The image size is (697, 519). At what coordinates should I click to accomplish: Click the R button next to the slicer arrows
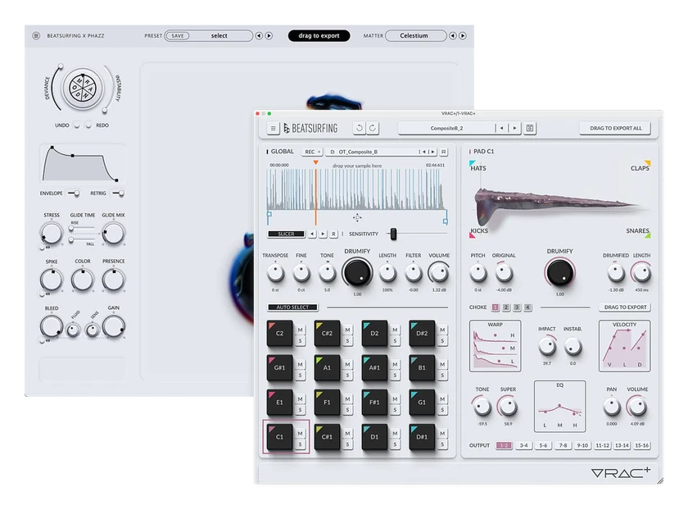[333, 234]
